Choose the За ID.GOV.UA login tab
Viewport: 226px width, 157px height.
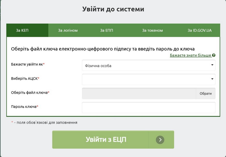point(200,30)
